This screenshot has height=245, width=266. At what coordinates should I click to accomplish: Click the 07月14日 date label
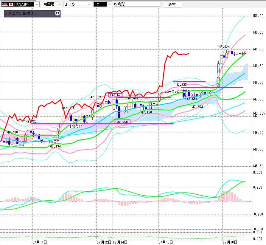click(120, 242)
